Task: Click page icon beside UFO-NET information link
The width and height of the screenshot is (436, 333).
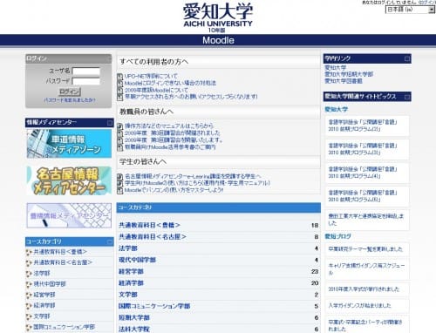Action: tap(120, 77)
